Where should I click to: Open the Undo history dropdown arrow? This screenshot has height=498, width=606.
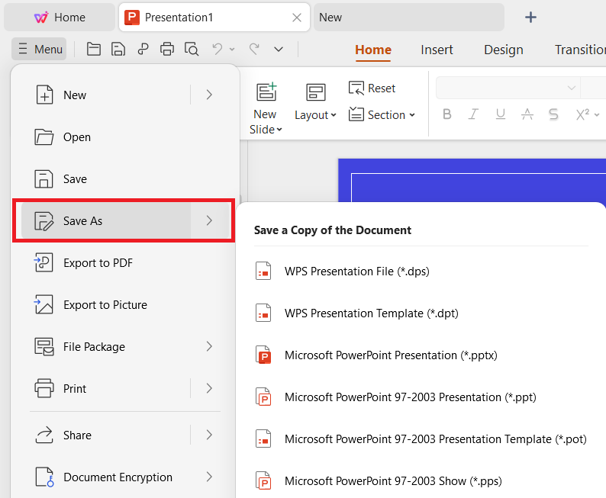232,50
